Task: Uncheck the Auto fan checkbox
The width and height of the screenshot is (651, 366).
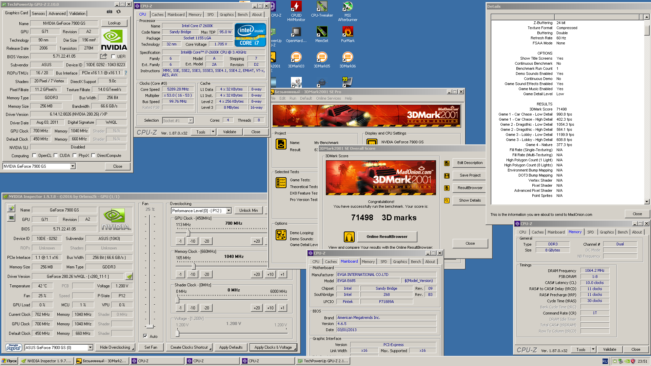Action: (145, 336)
